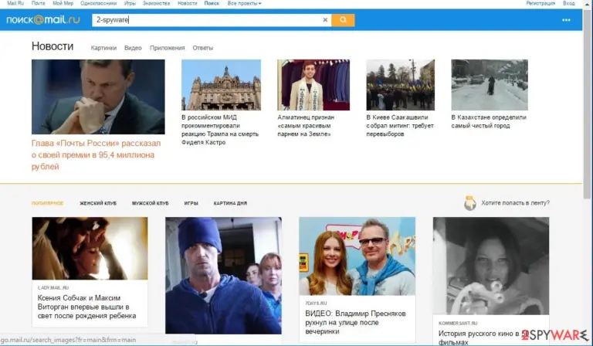593x346 pixels.
Task: Click the orange search magnifier button
Action: click(343, 20)
